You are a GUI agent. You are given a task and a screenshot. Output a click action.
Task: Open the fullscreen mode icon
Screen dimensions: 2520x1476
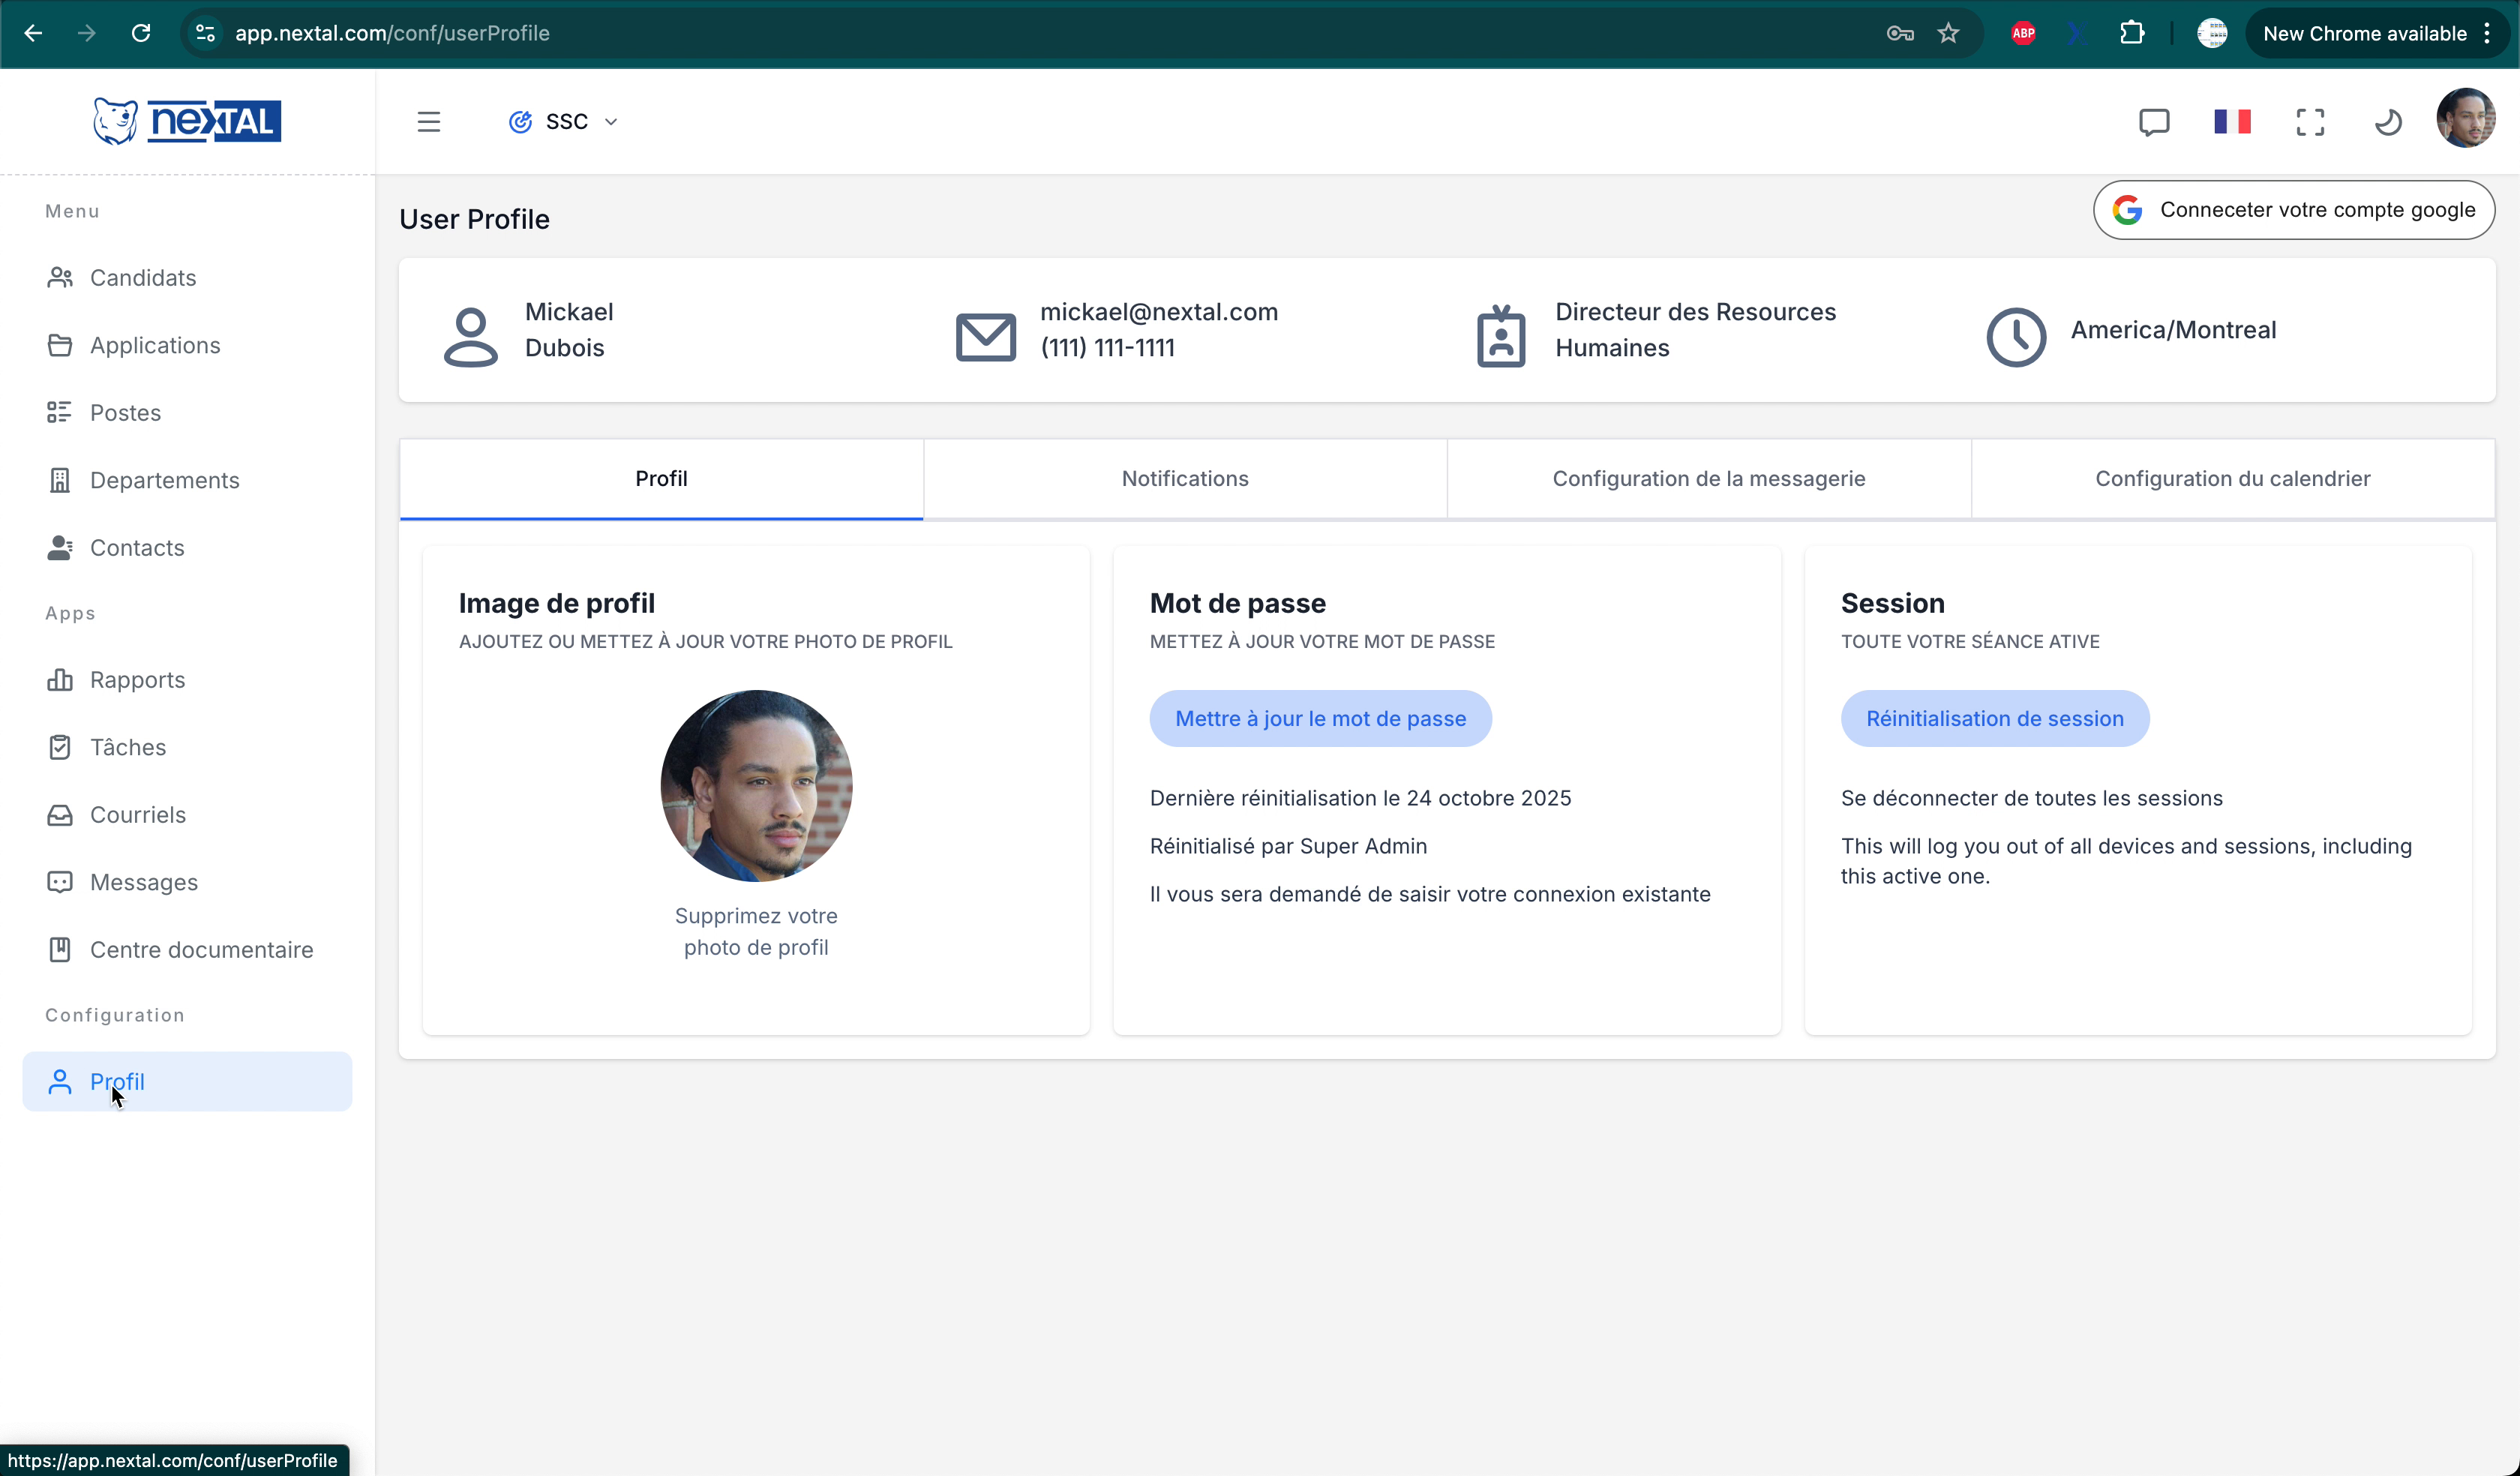tap(2310, 121)
